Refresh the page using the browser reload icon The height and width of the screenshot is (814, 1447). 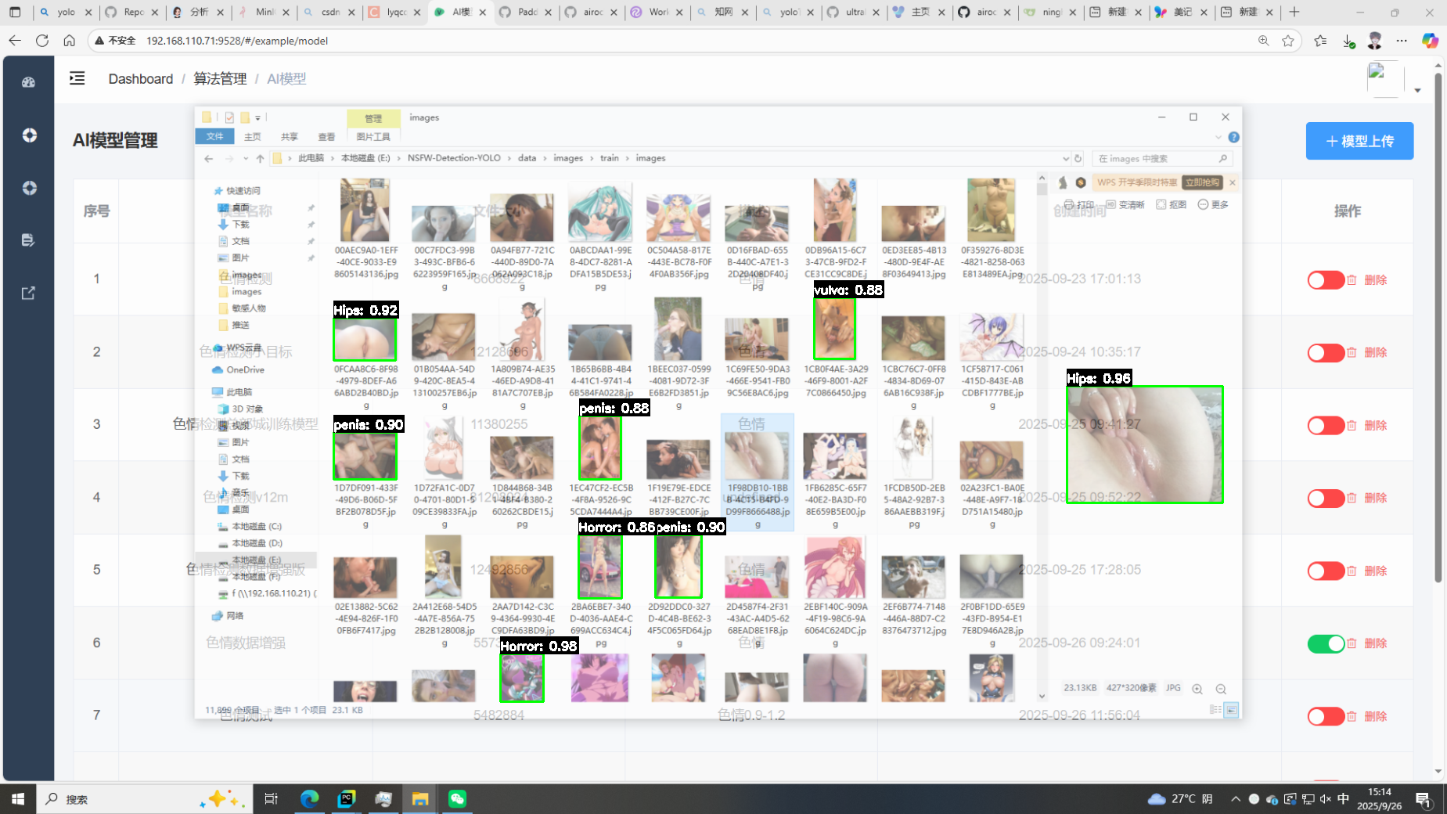click(42, 41)
